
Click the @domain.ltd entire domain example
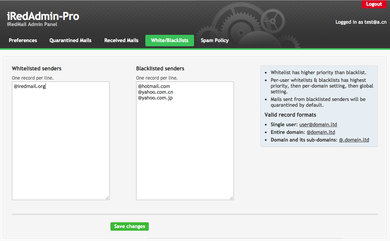[x=321, y=132]
